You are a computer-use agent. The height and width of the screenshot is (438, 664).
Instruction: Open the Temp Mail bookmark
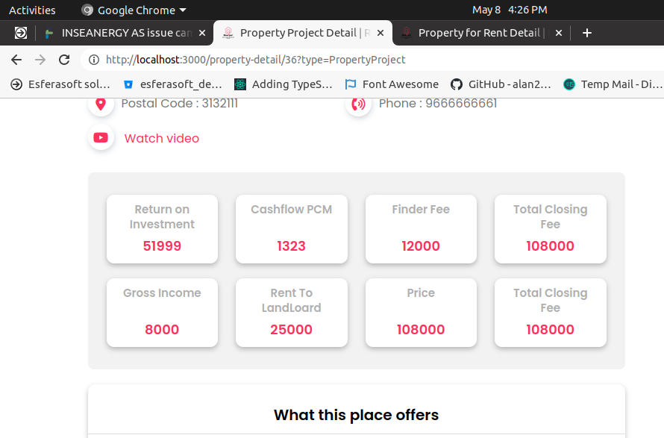click(x=608, y=84)
